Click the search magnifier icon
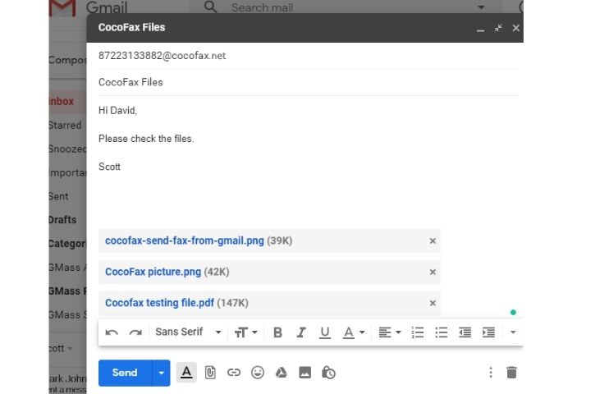This screenshot has width=591, height=394. coord(210,7)
